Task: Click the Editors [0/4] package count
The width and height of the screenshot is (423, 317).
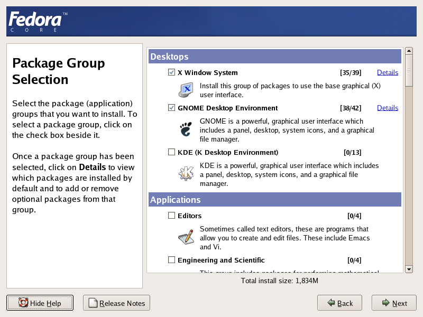Action: 354,216
